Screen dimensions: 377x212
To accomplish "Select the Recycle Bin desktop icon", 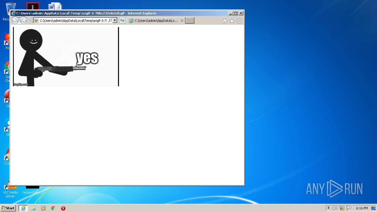I will pyautogui.click(x=8, y=12).
